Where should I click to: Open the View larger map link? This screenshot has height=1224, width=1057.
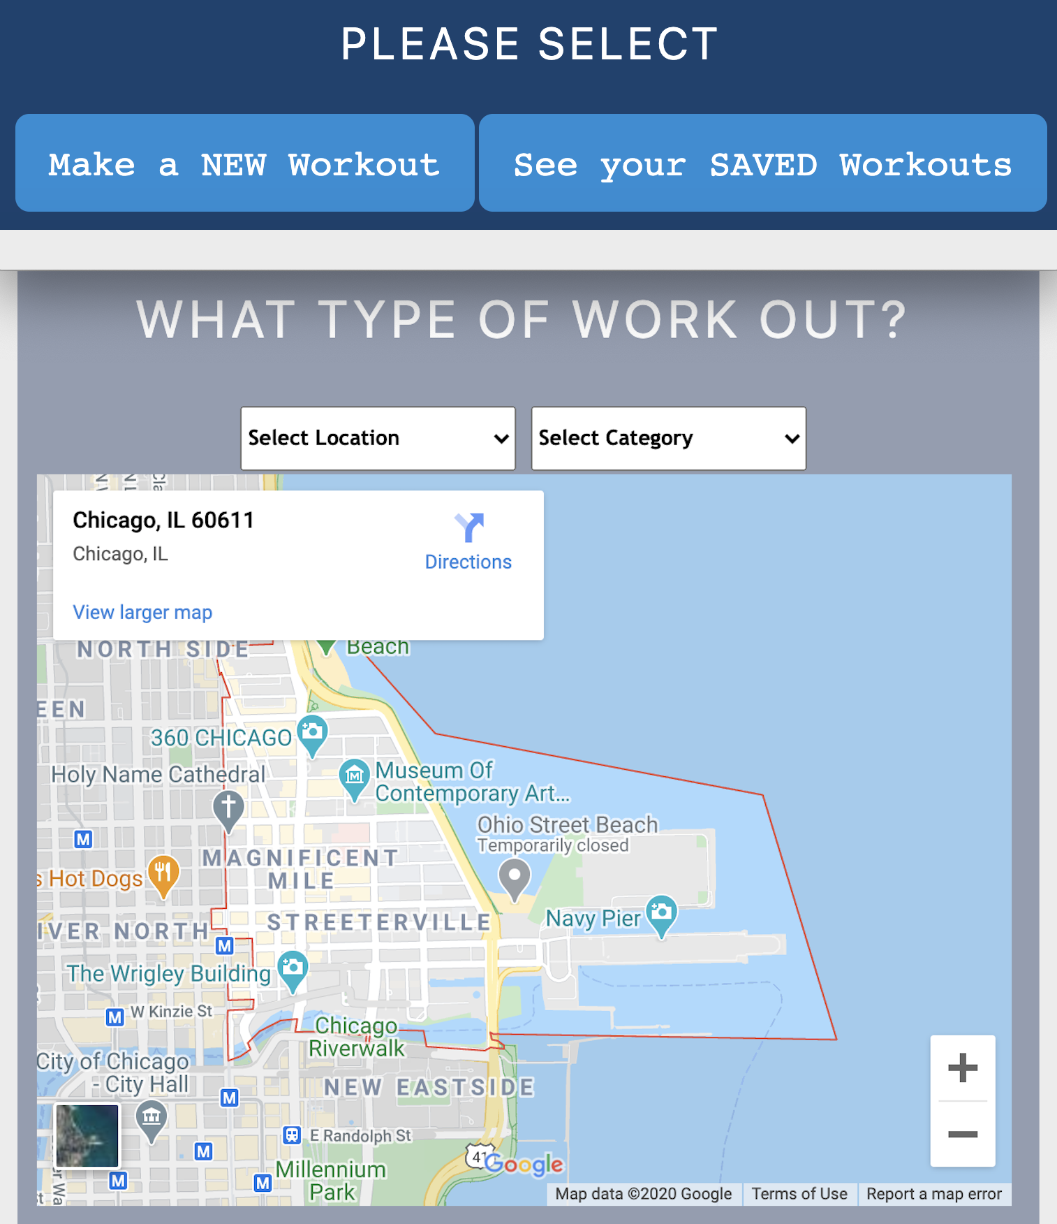[142, 612]
